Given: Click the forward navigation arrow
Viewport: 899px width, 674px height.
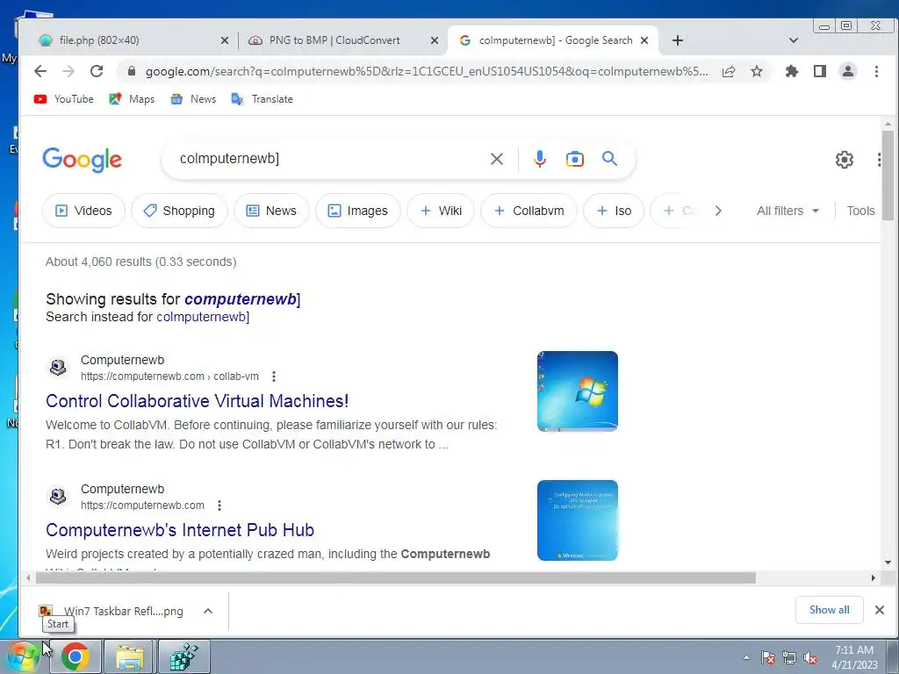Looking at the screenshot, I should (x=68, y=71).
